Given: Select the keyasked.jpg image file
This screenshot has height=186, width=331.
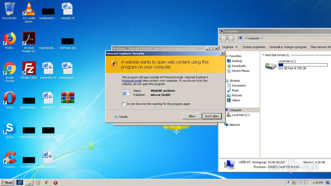Looking at the screenshot, I should (29, 162).
